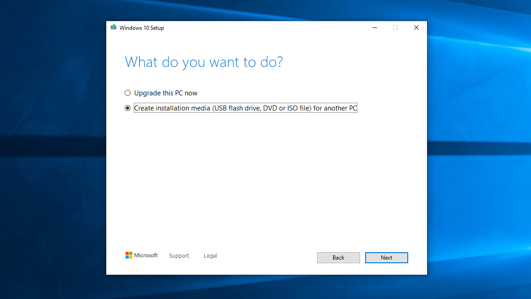Open the Support link
The image size is (531, 299).
(179, 255)
